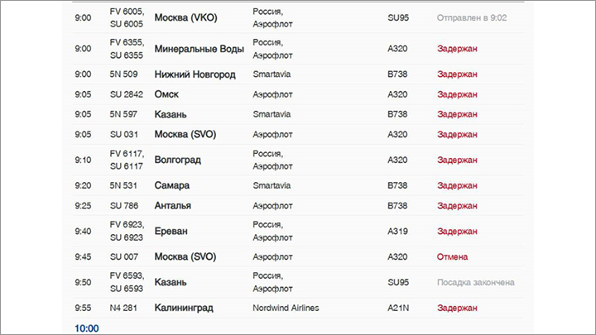Click the Nordwind Airlines carrier name
Viewport: 596px width, 335px height.
pyautogui.click(x=286, y=308)
